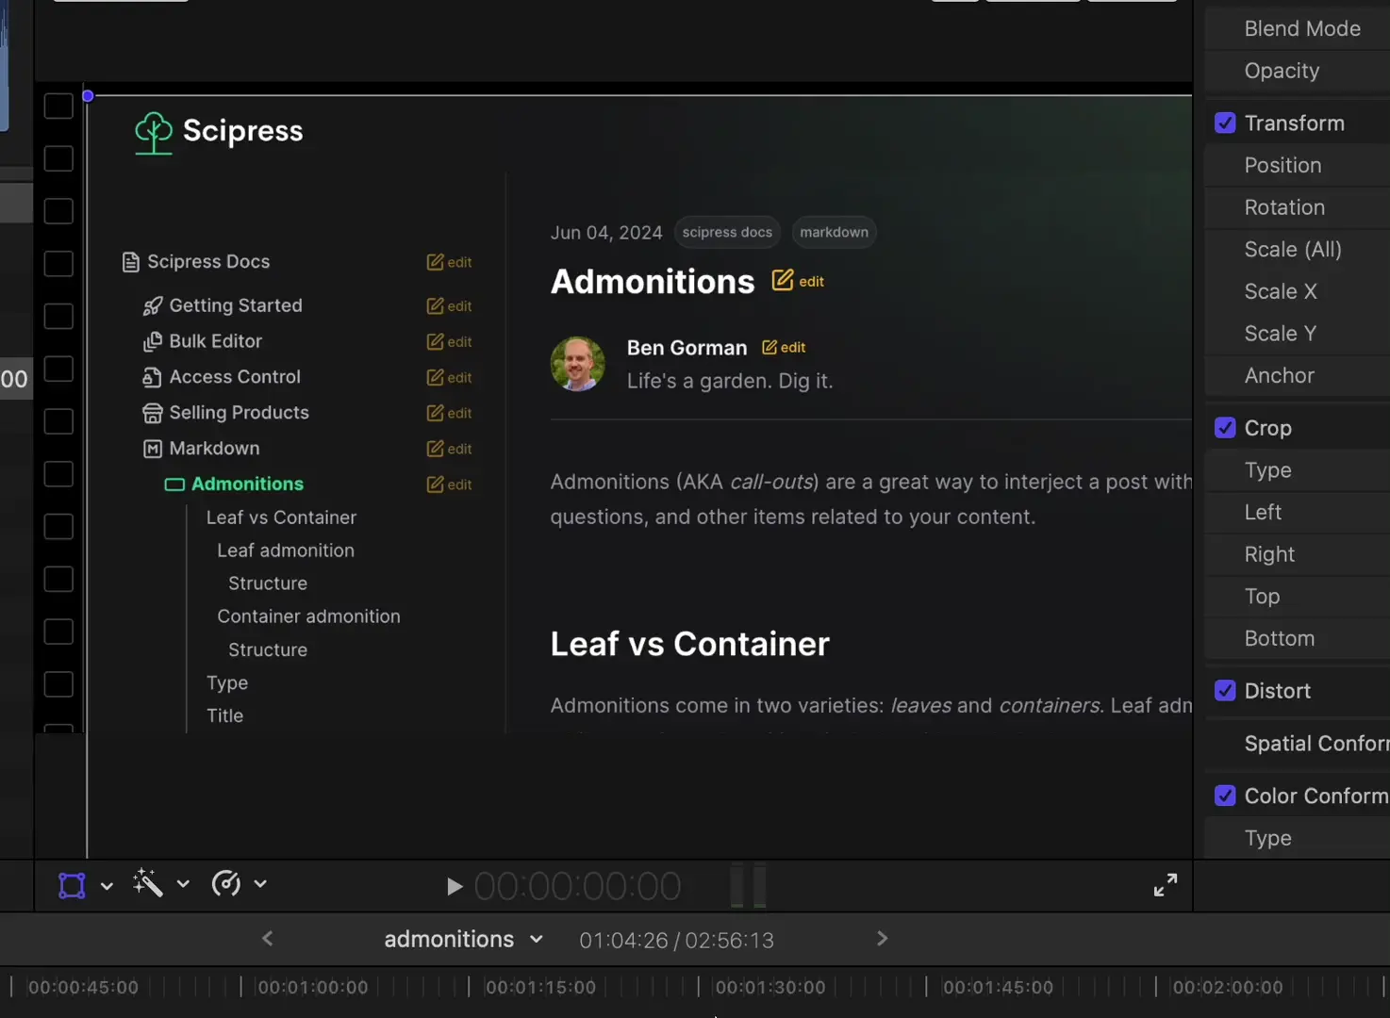Click edit beside Ben Gorman's author name
This screenshot has height=1018, width=1390.
pyautogui.click(x=783, y=347)
